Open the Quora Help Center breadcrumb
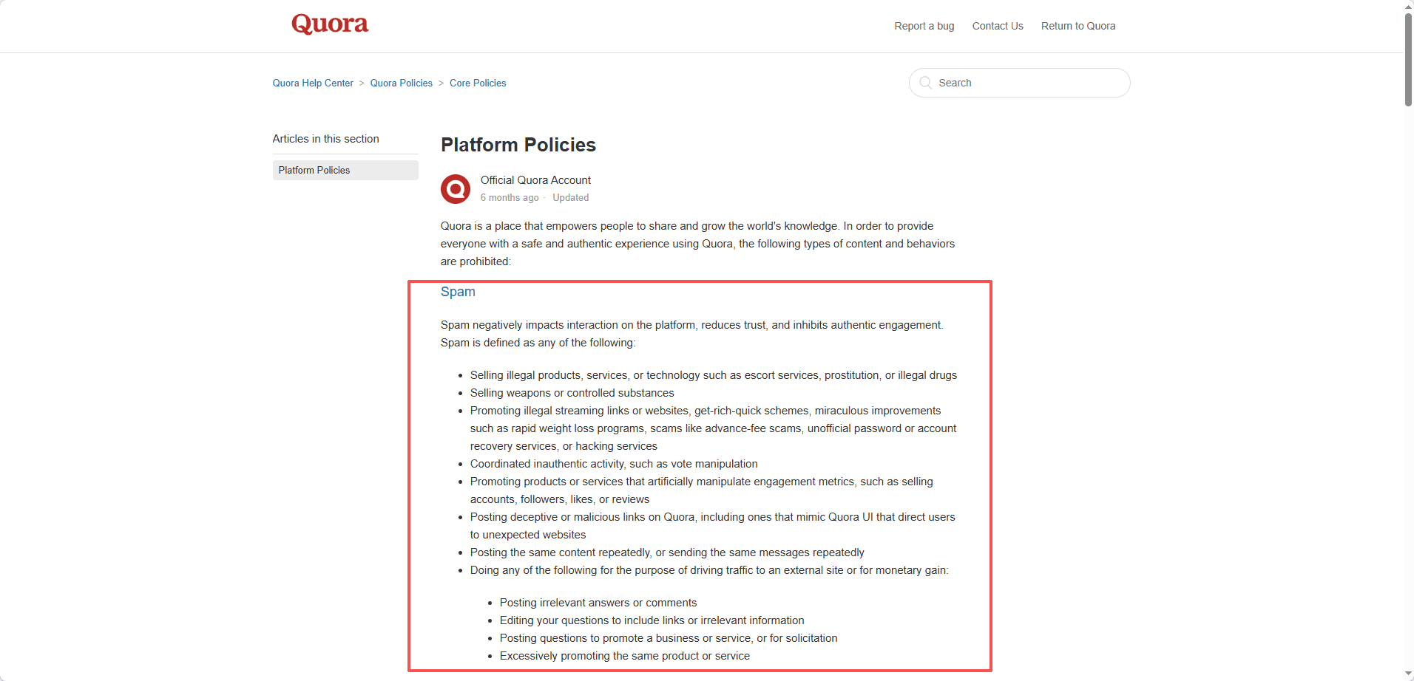Screen dimensions: 1414x681 (x=313, y=83)
